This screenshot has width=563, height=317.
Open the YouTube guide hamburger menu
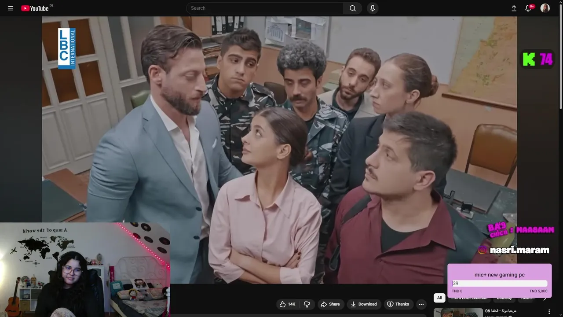tap(11, 8)
